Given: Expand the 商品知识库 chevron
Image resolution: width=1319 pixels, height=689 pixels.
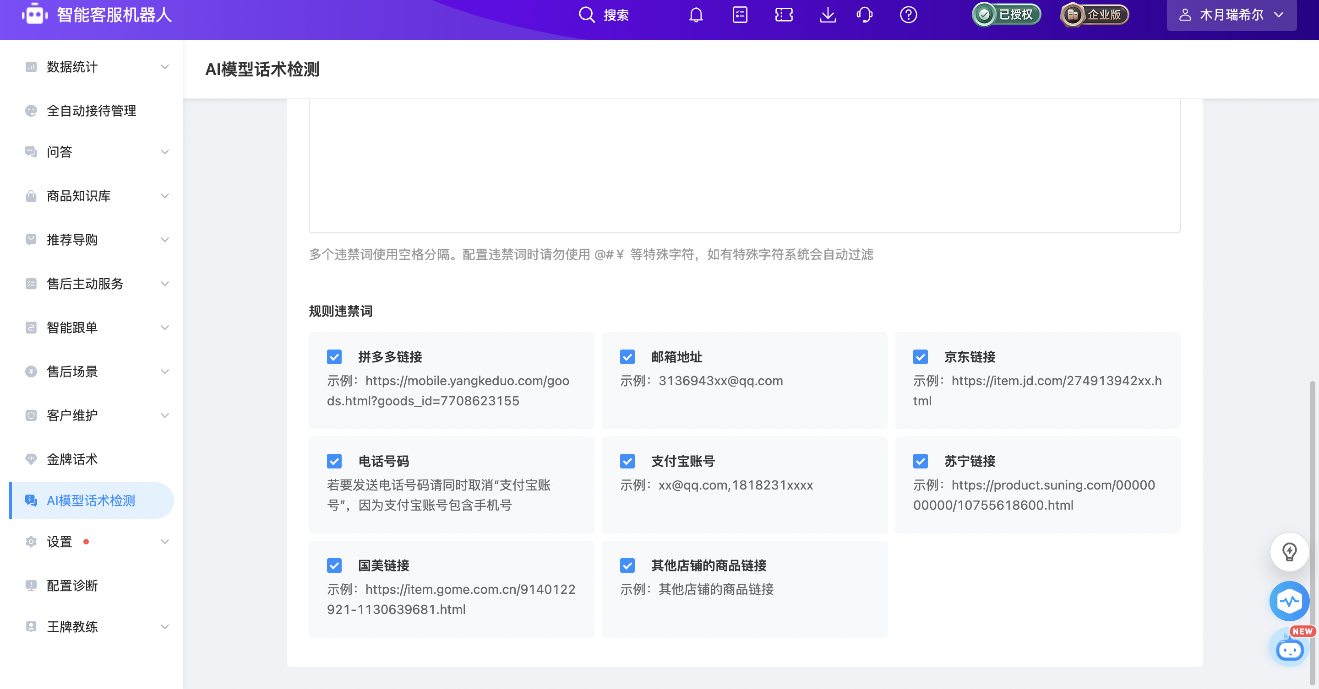Looking at the screenshot, I should (165, 196).
